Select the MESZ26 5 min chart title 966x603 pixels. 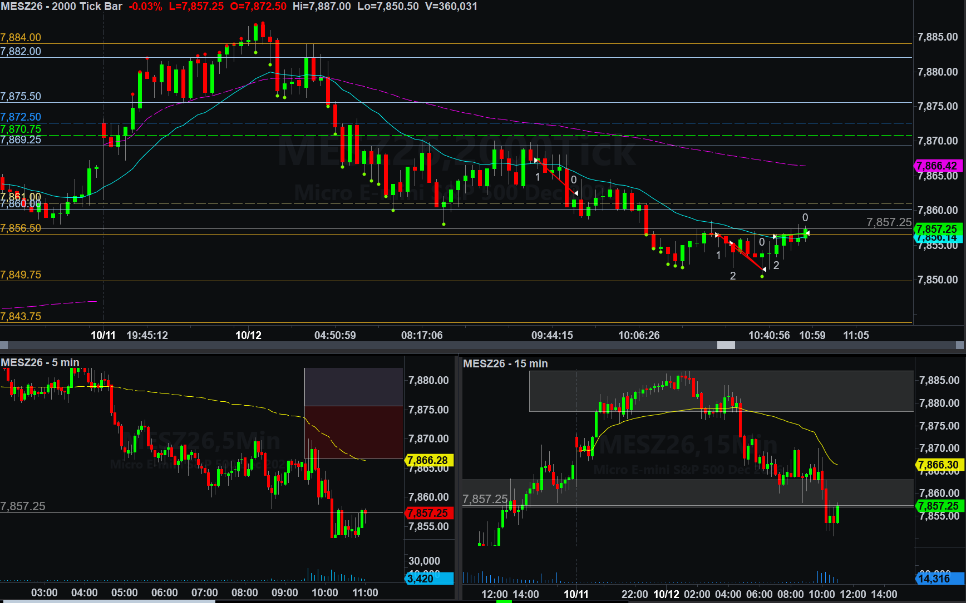coord(40,362)
